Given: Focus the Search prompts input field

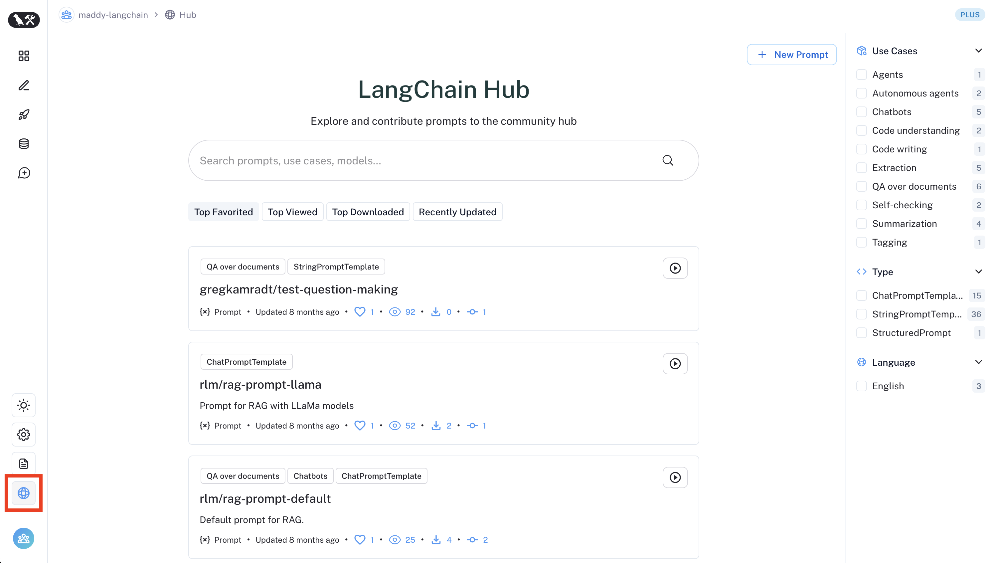Looking at the screenshot, I should pyautogui.click(x=425, y=160).
